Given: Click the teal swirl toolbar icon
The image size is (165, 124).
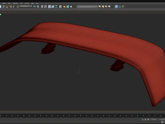Looking at the screenshot, I should point(123,7).
